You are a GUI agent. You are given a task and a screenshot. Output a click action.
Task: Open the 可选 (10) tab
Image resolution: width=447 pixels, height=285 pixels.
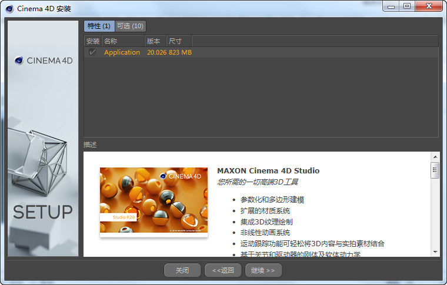click(x=131, y=26)
